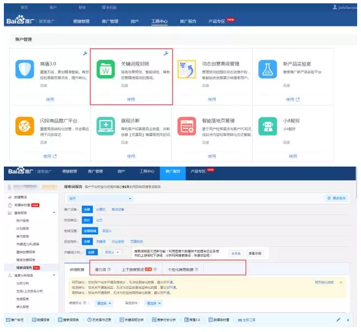Viewport: 361px width, 332px height.
Task: Switch to the 上下游搜索词 tab
Action: click(132, 270)
